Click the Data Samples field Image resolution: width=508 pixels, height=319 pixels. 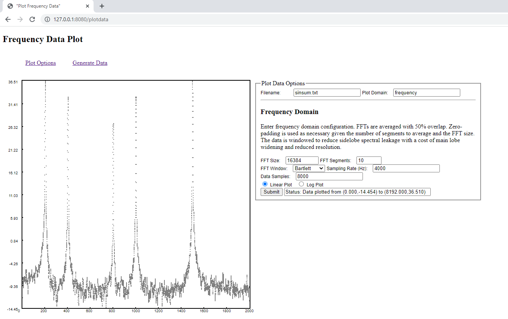coord(329,176)
